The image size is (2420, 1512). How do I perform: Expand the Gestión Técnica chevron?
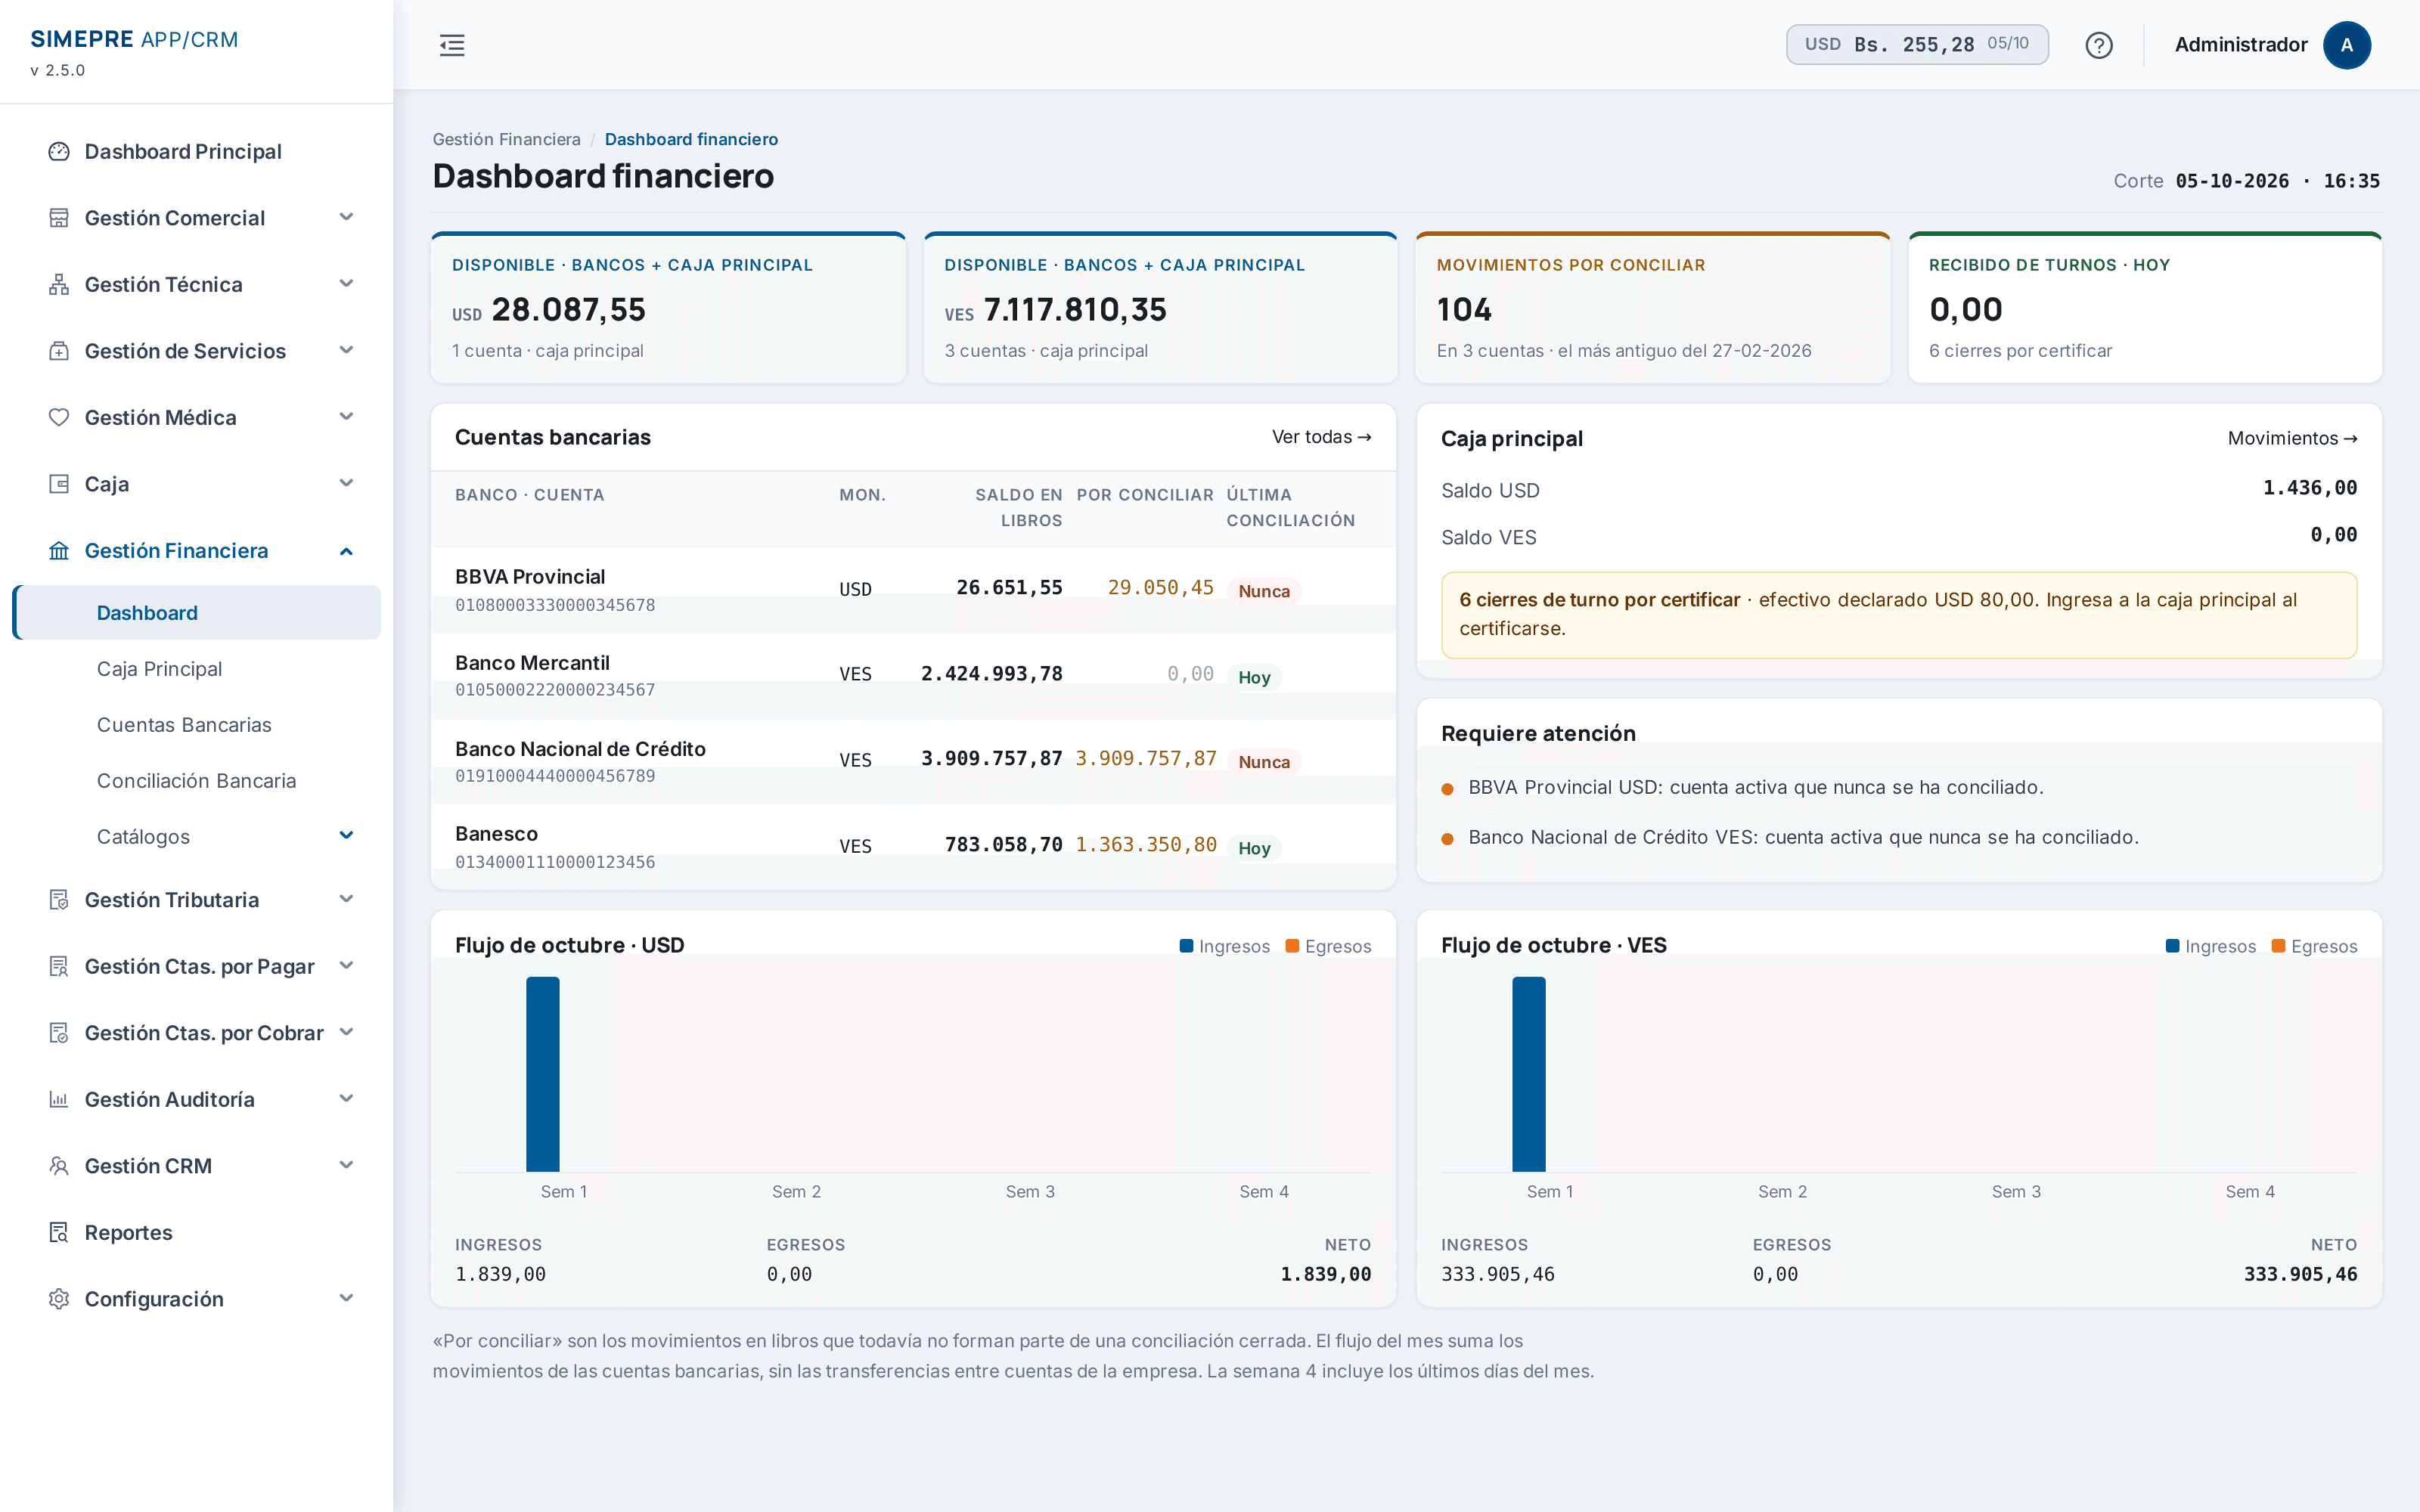pyautogui.click(x=346, y=284)
